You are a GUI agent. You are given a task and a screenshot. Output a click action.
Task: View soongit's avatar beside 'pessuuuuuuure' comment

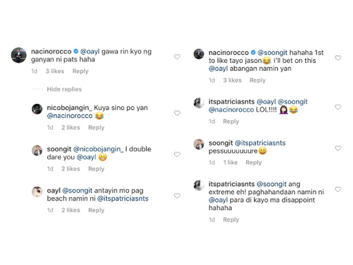click(x=199, y=144)
